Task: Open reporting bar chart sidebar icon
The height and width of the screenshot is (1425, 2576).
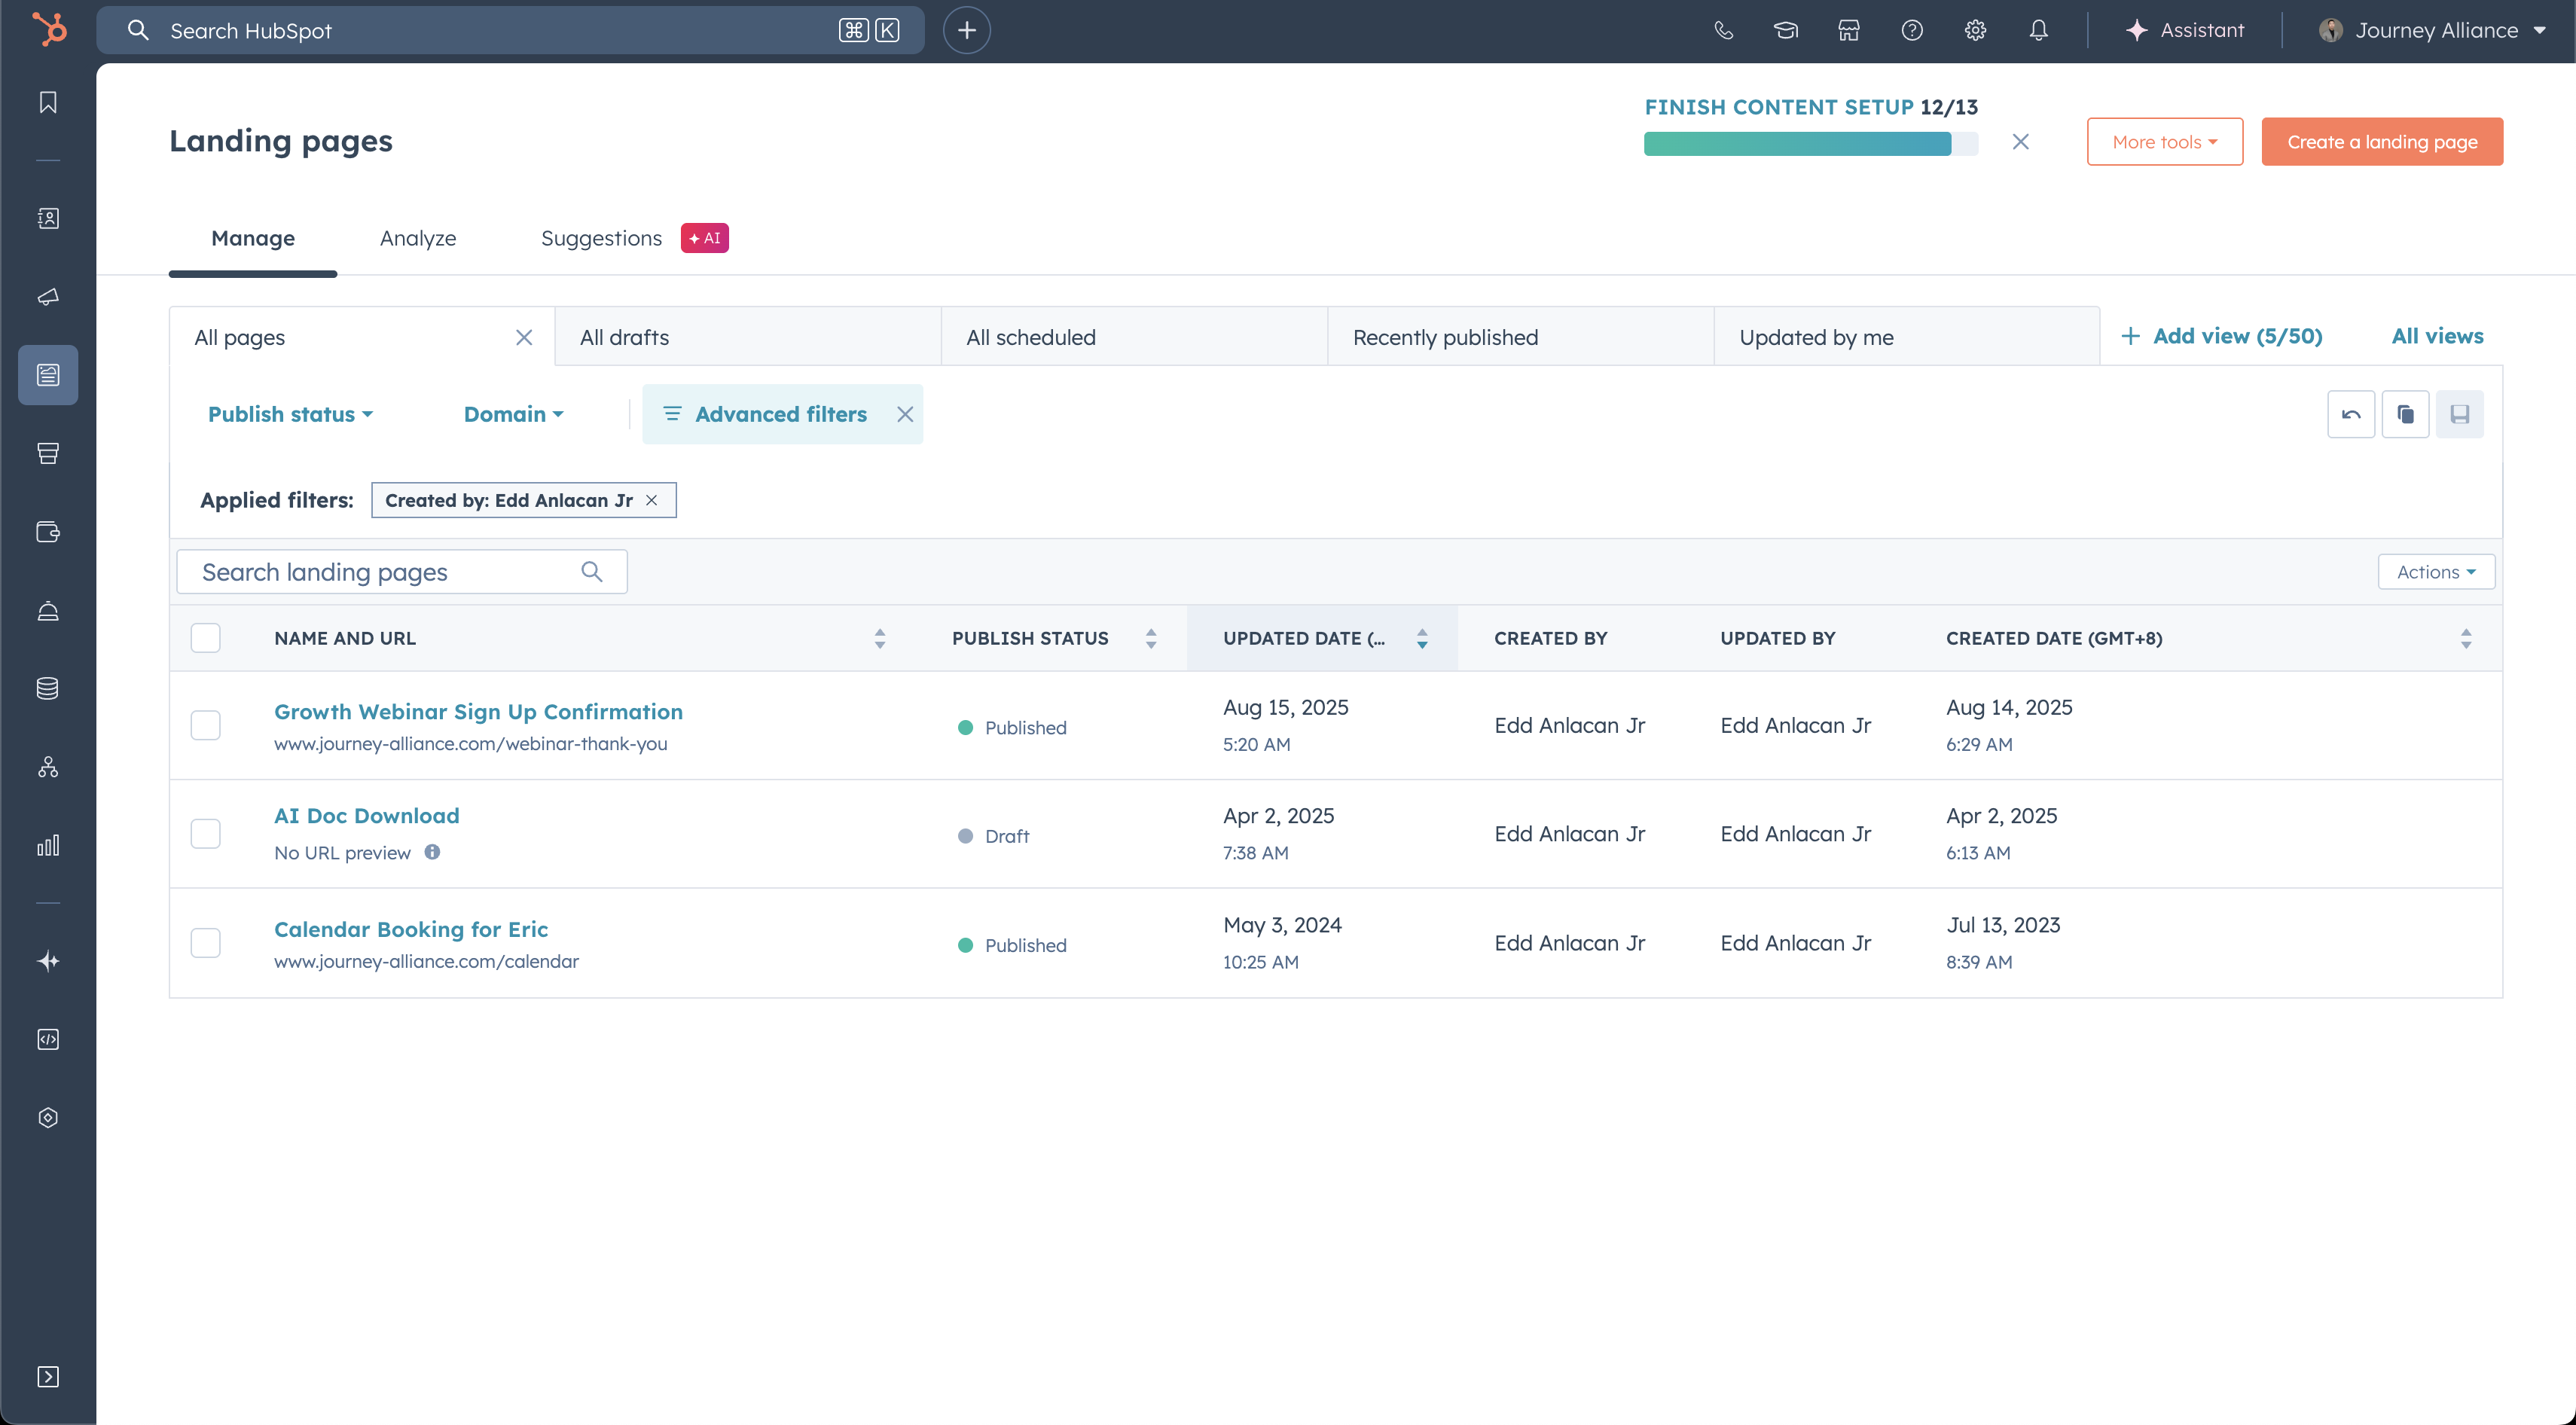Action: click(x=48, y=845)
